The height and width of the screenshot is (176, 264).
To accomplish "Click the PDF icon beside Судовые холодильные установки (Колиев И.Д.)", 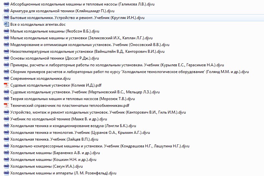I will pos(6,85).
